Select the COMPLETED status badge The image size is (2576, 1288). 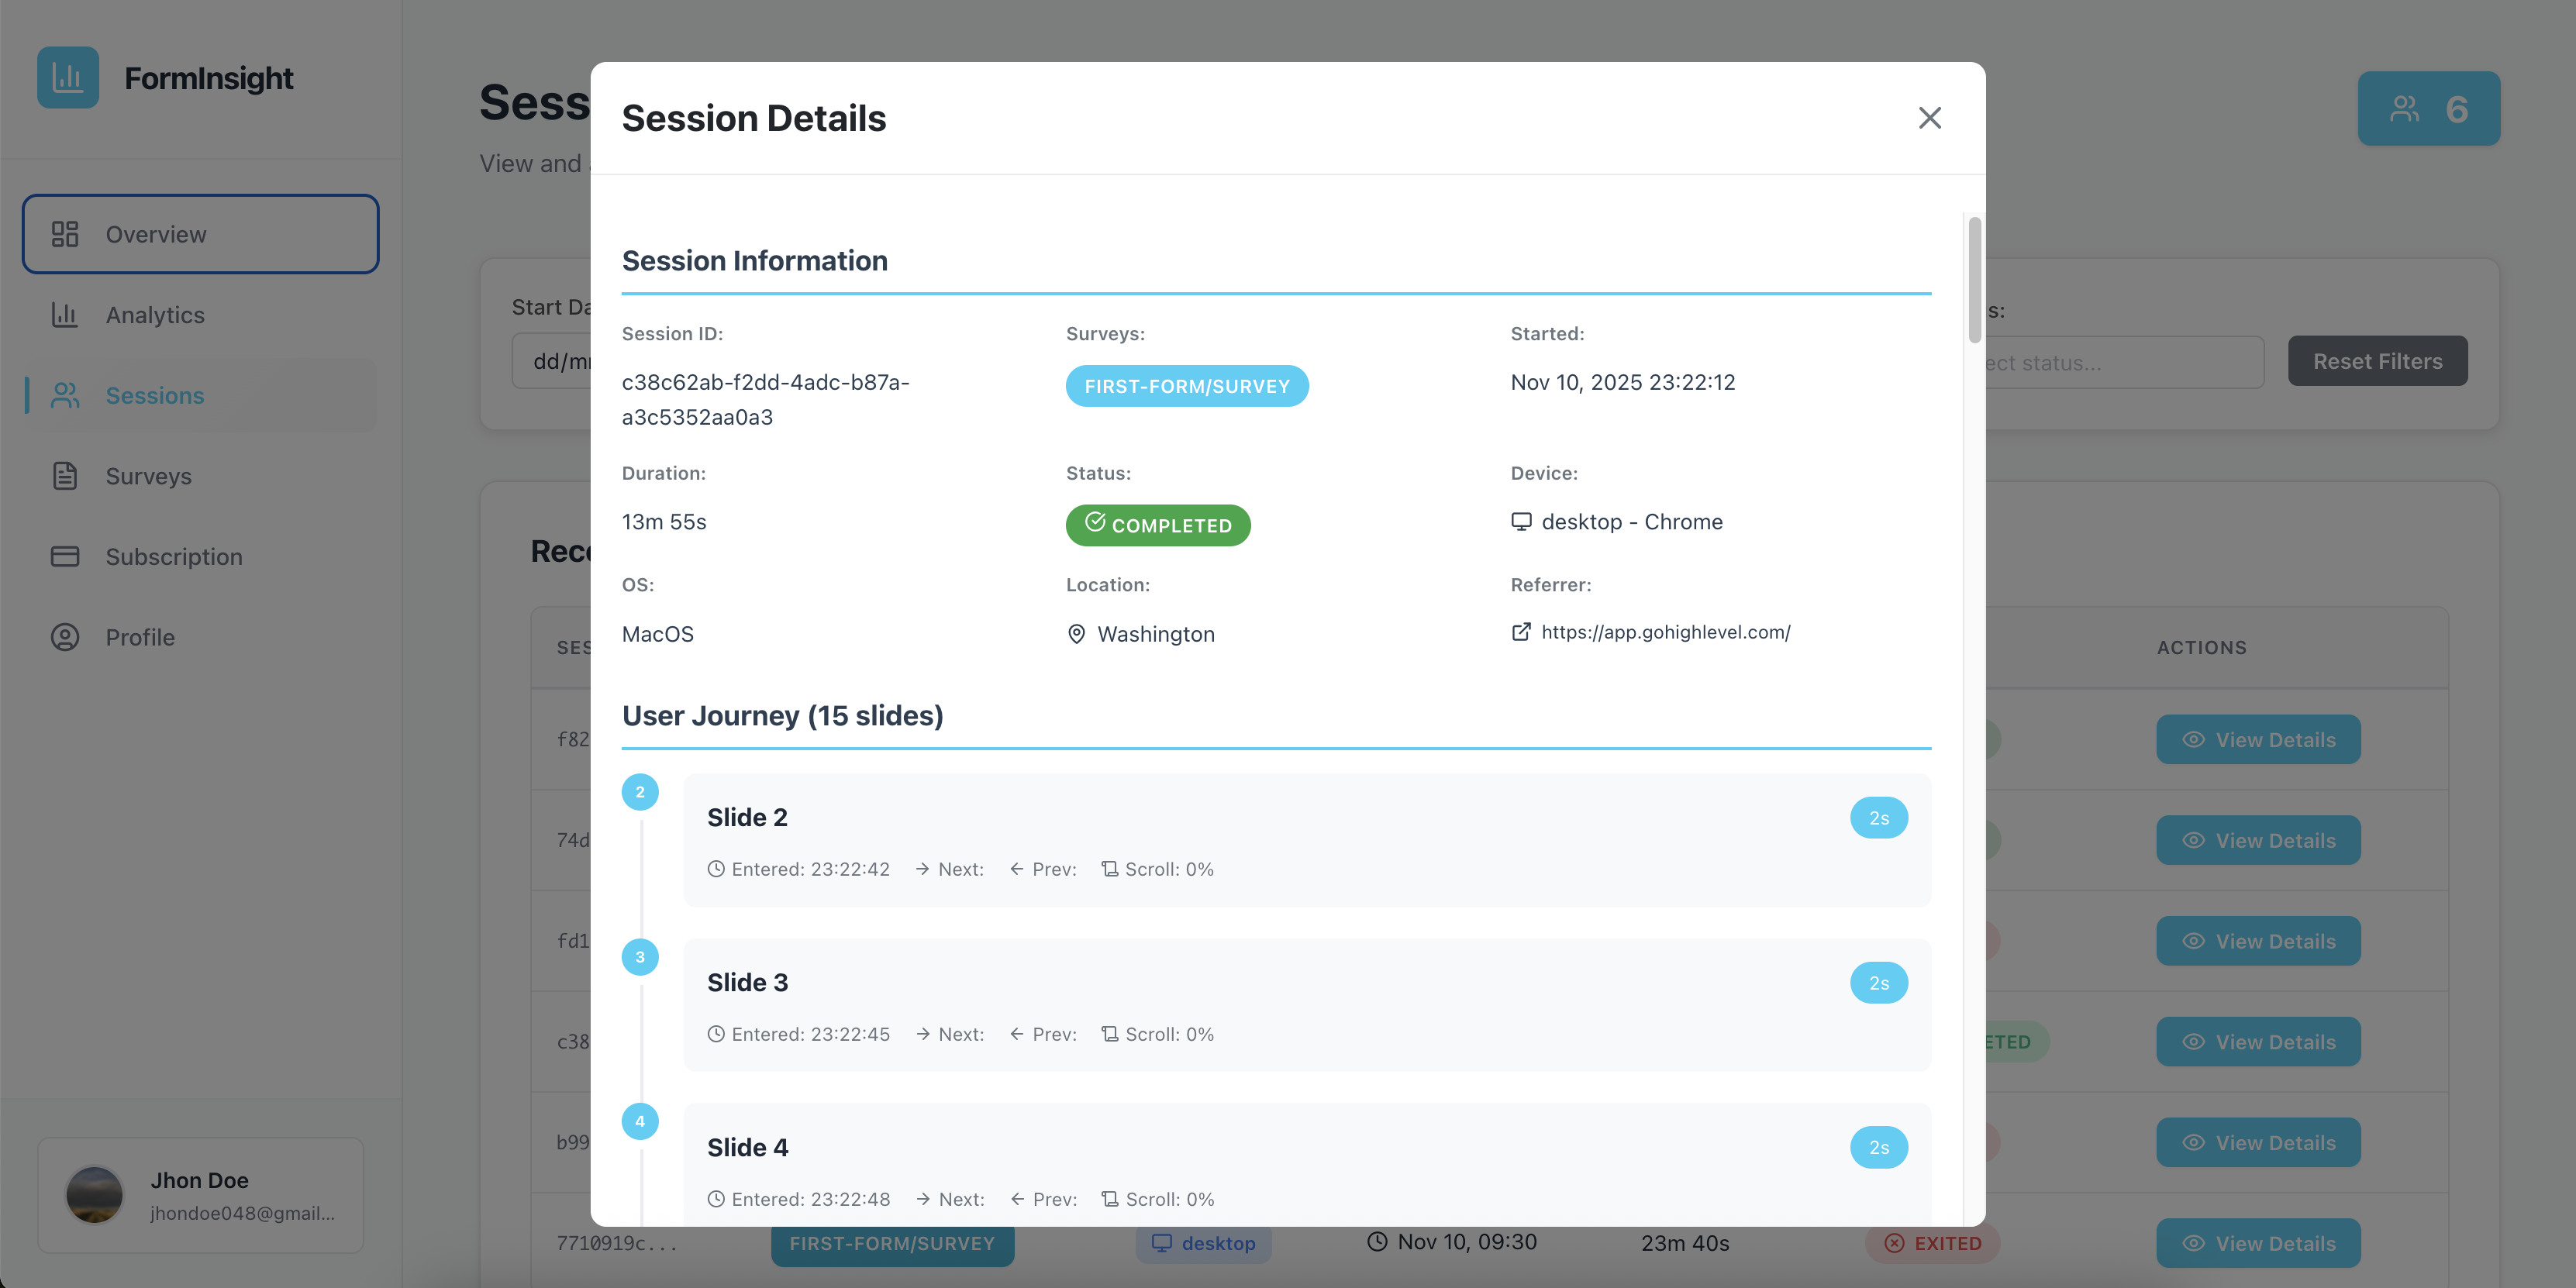point(1157,525)
